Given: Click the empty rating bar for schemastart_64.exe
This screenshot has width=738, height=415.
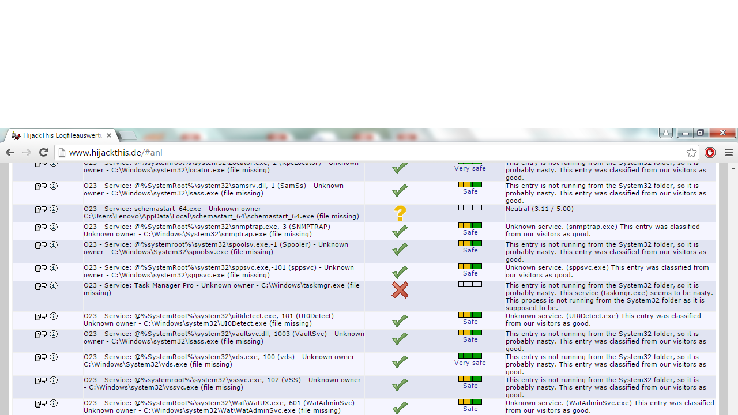Looking at the screenshot, I should pyautogui.click(x=470, y=207).
